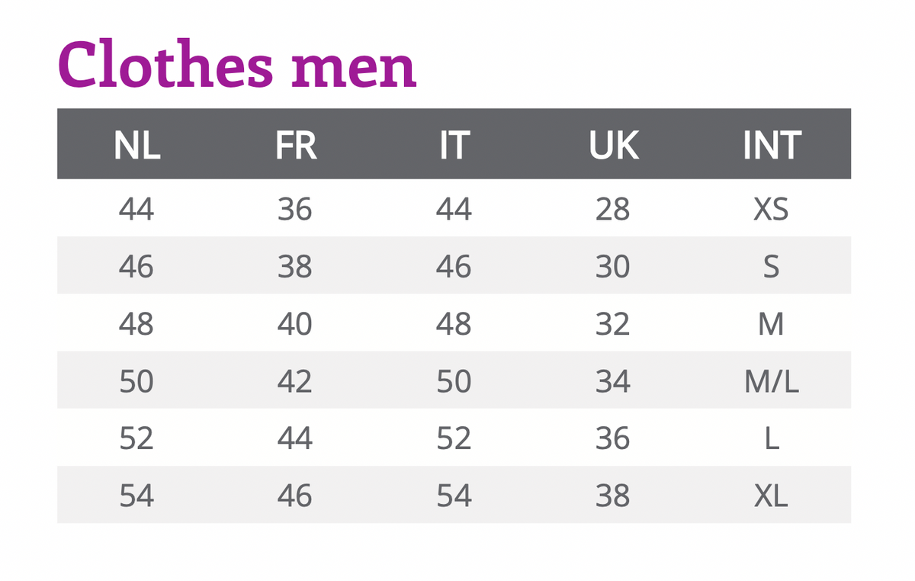This screenshot has width=915, height=581.
Task: Click INT size M cell
Action: (771, 324)
